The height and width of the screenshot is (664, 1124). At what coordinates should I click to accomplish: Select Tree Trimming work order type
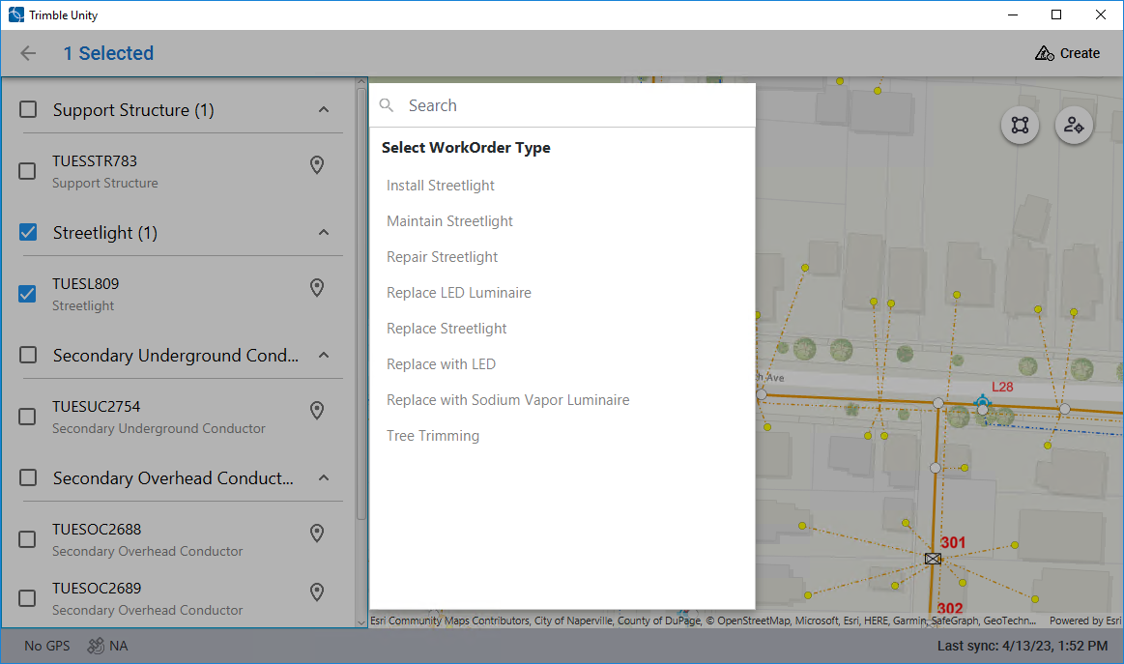point(433,436)
